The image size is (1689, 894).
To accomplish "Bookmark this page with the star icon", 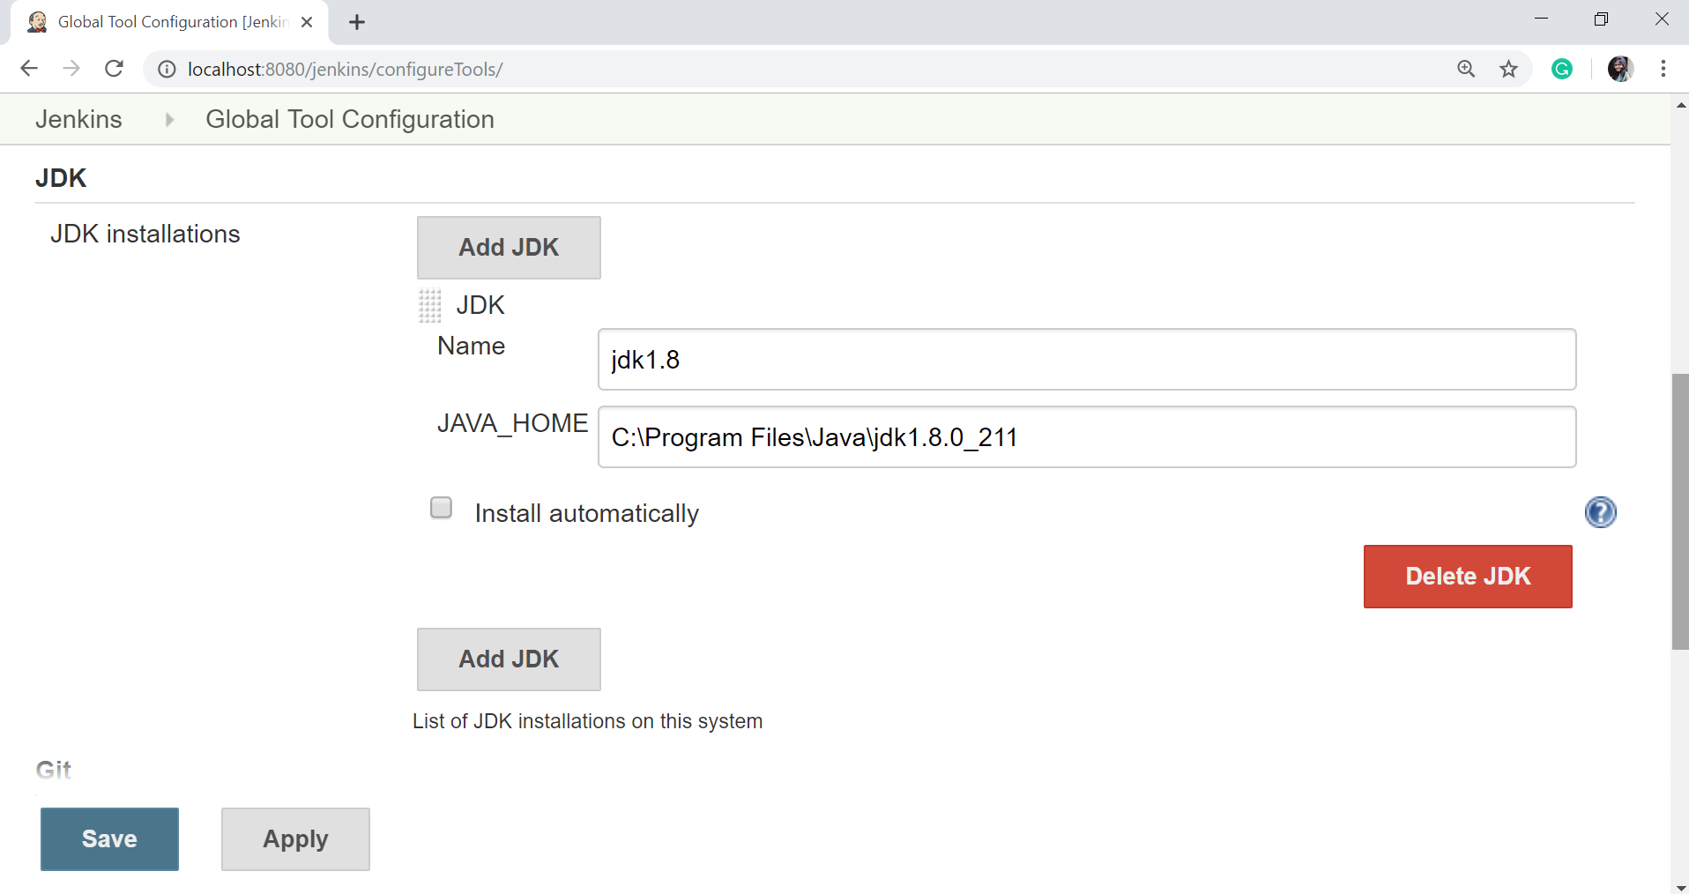I will pos(1509,69).
